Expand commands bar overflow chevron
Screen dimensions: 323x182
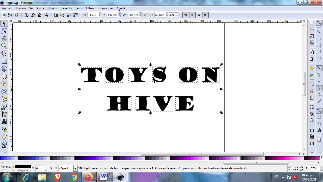(312, 153)
